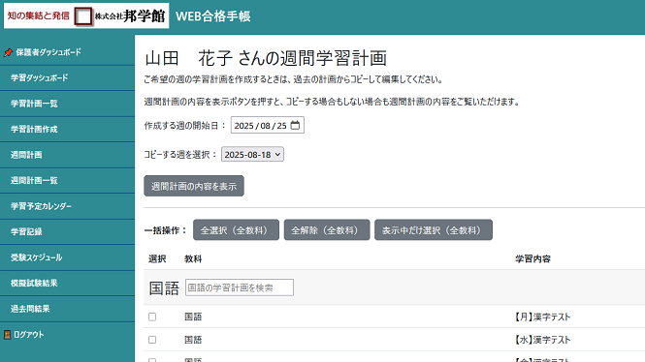Image resolution: width=645 pixels, height=362 pixels.
Task: Go to 学習ダッシュボード
Action: tap(40, 78)
